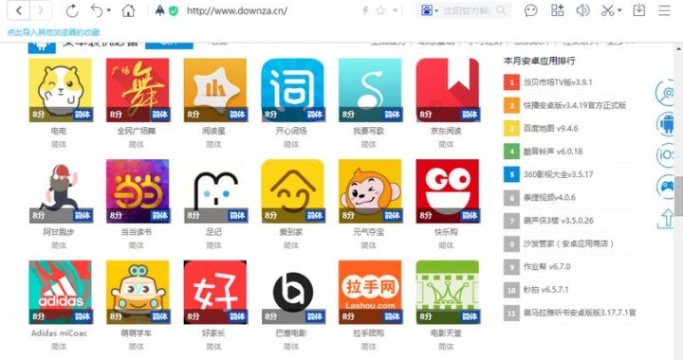
Task: Click the scissors screenshot tool
Action: 607,10
